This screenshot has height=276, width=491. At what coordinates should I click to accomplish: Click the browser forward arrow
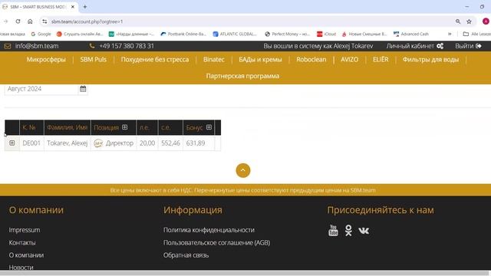pos(5,21)
